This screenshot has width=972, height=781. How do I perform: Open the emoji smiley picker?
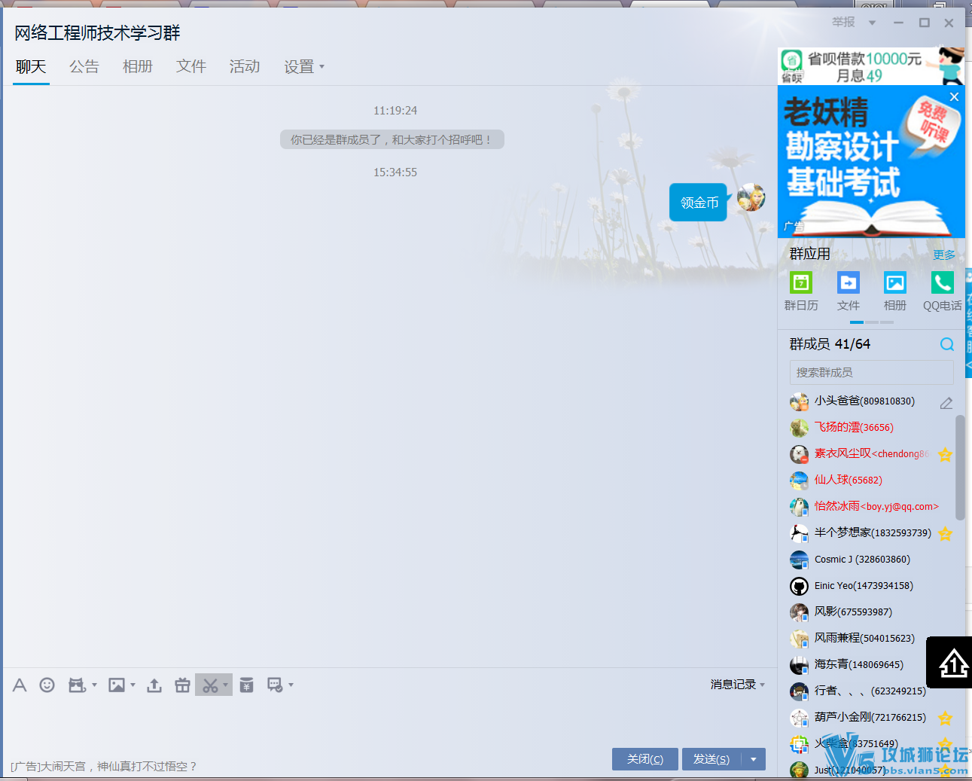point(47,685)
